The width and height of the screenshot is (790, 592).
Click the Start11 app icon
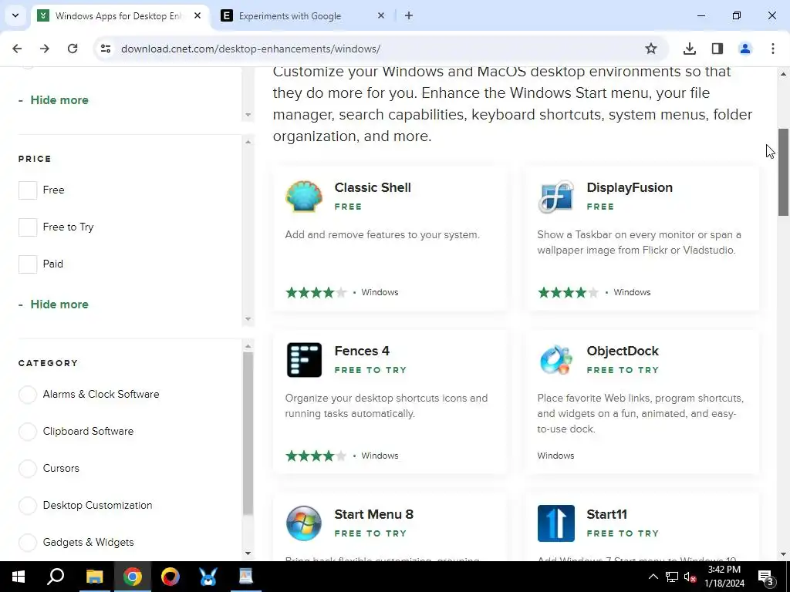point(555,523)
